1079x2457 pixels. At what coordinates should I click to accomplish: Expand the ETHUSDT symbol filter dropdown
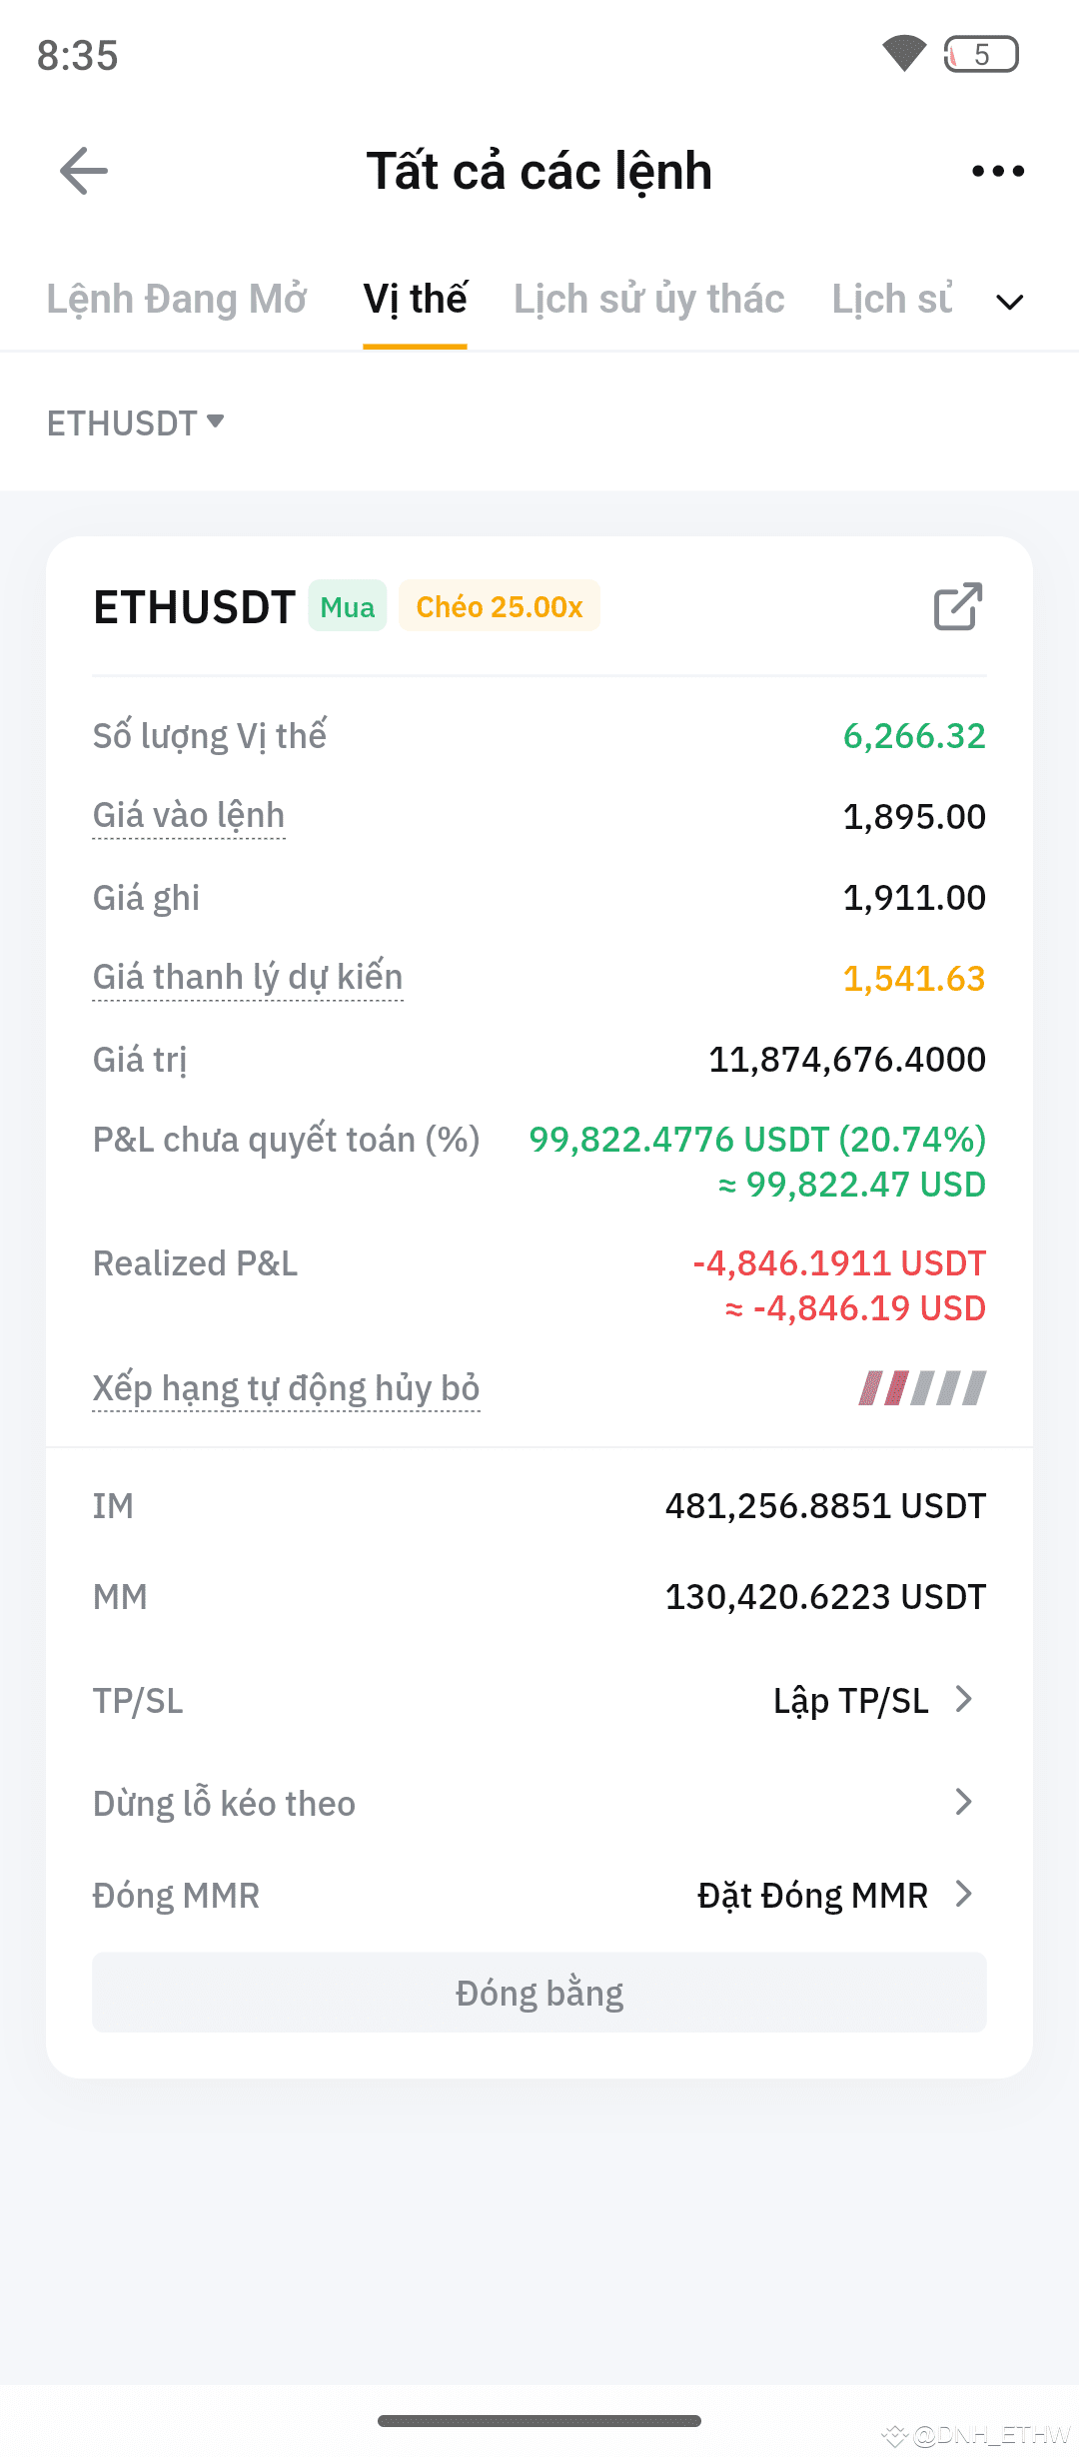coord(135,423)
